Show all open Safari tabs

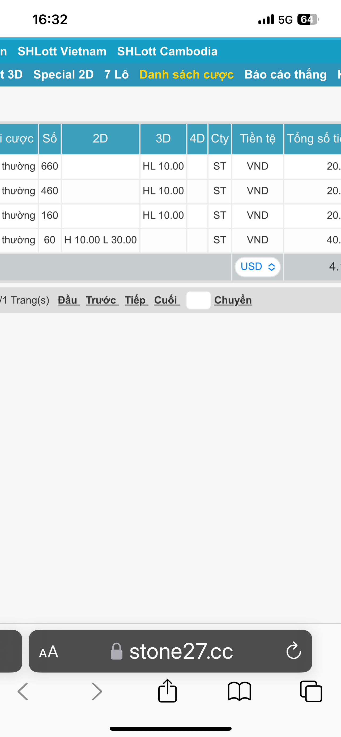[311, 692]
